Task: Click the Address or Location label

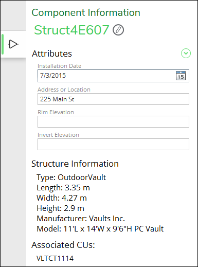Action: (x=64, y=90)
